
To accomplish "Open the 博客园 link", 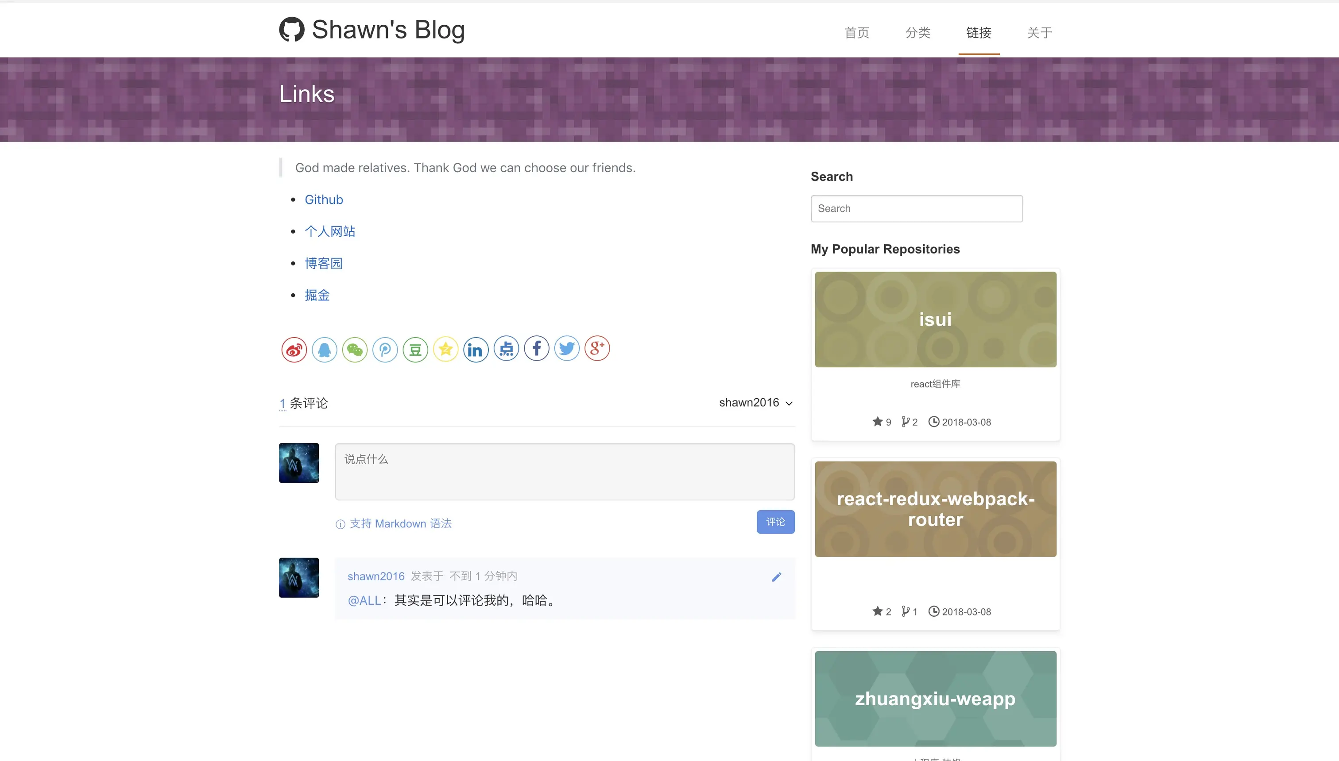I will point(323,263).
